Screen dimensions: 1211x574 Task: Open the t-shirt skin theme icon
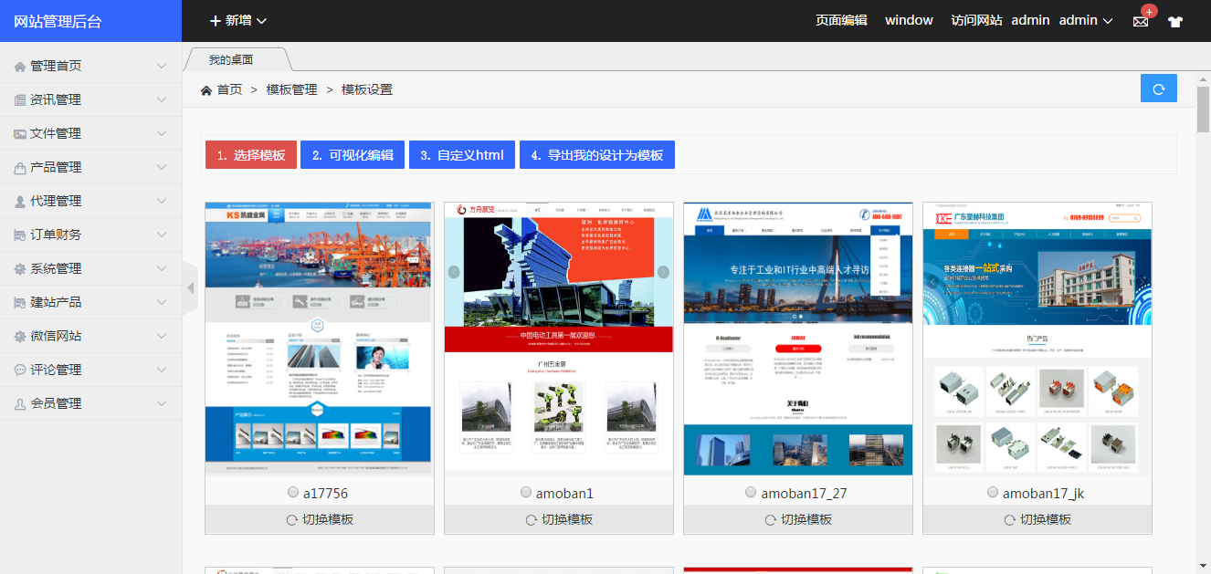tap(1174, 22)
